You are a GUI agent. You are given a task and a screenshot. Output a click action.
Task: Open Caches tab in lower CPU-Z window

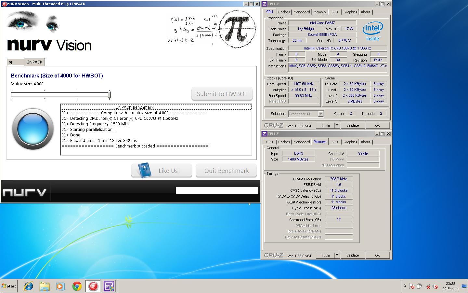point(284,142)
